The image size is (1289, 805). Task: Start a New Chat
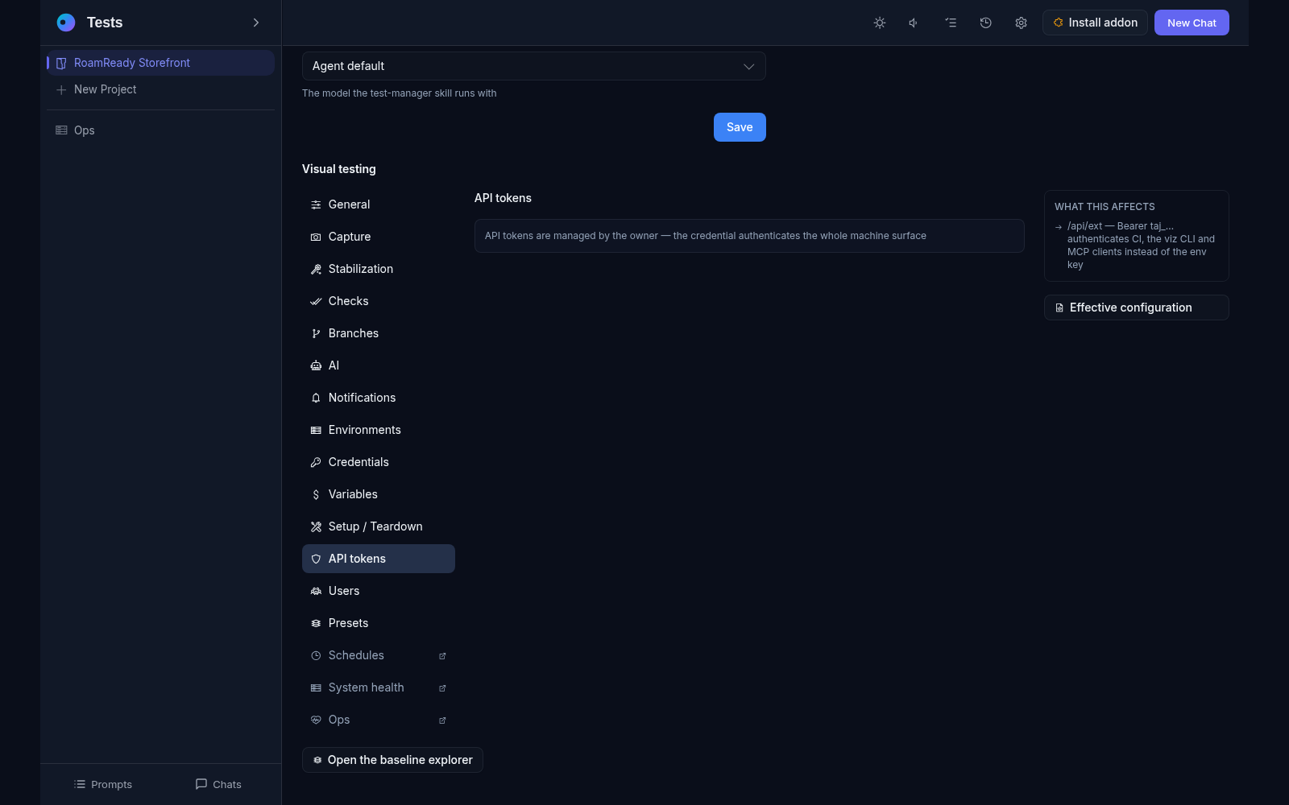point(1192,23)
